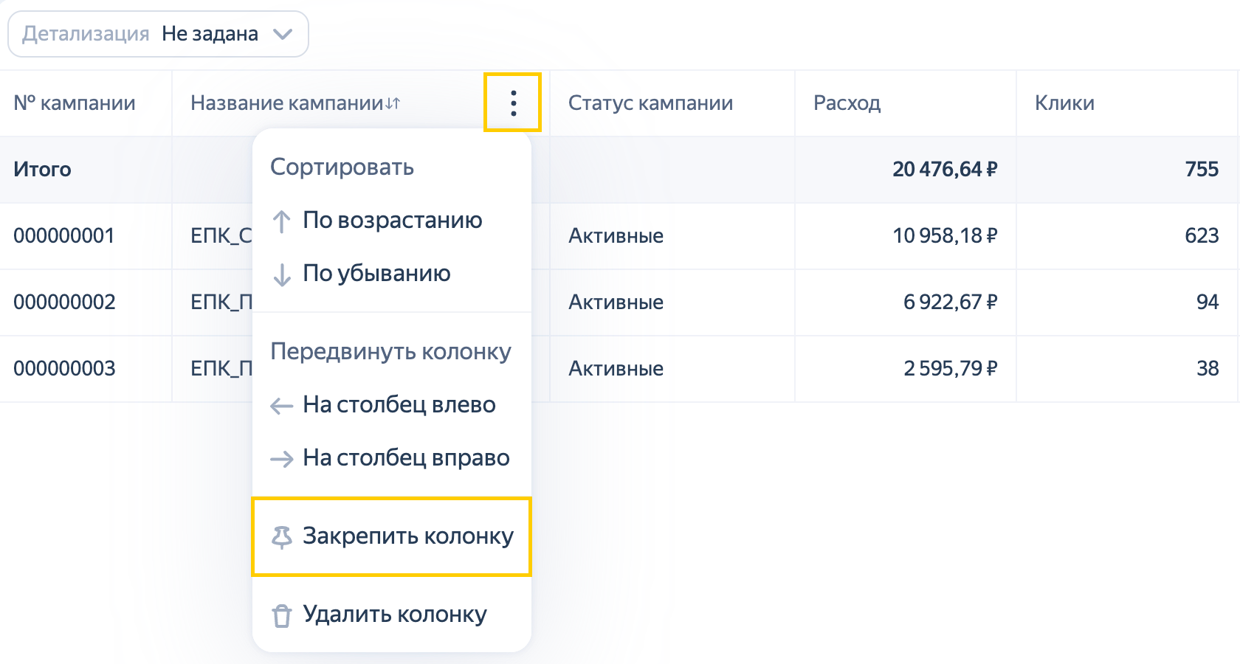
Task: Click spend value 6 922,67 ₽
Action: 951,302
